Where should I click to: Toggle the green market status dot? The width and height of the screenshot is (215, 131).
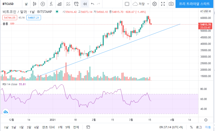[57, 12]
